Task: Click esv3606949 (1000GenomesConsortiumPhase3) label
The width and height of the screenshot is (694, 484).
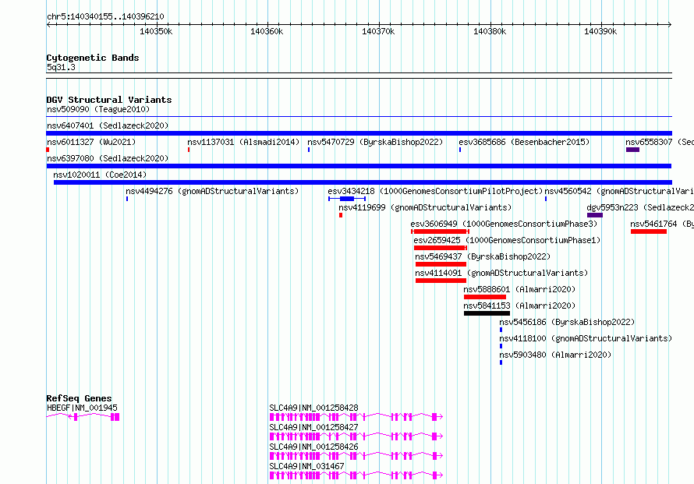Action: coord(504,224)
